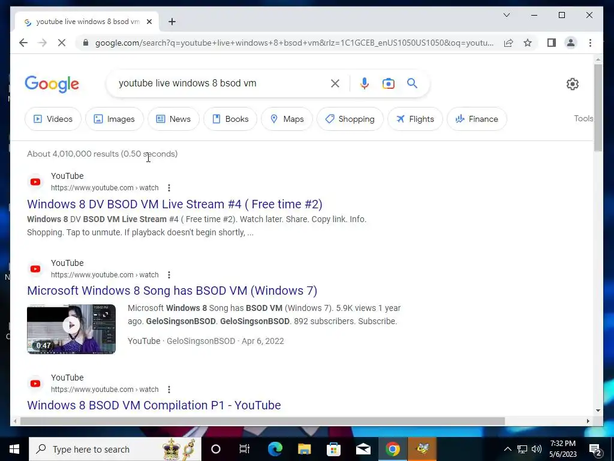Open Microsoft Store from taskbar
The width and height of the screenshot is (614, 461).
(x=333, y=449)
